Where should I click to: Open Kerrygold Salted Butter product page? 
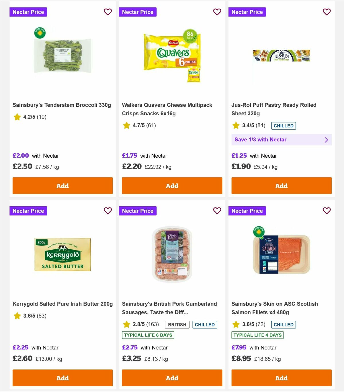(x=63, y=304)
